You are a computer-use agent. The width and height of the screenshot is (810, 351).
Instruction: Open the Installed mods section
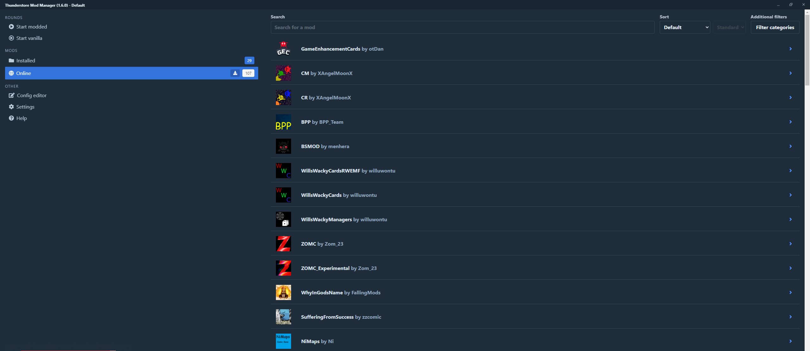coord(26,60)
